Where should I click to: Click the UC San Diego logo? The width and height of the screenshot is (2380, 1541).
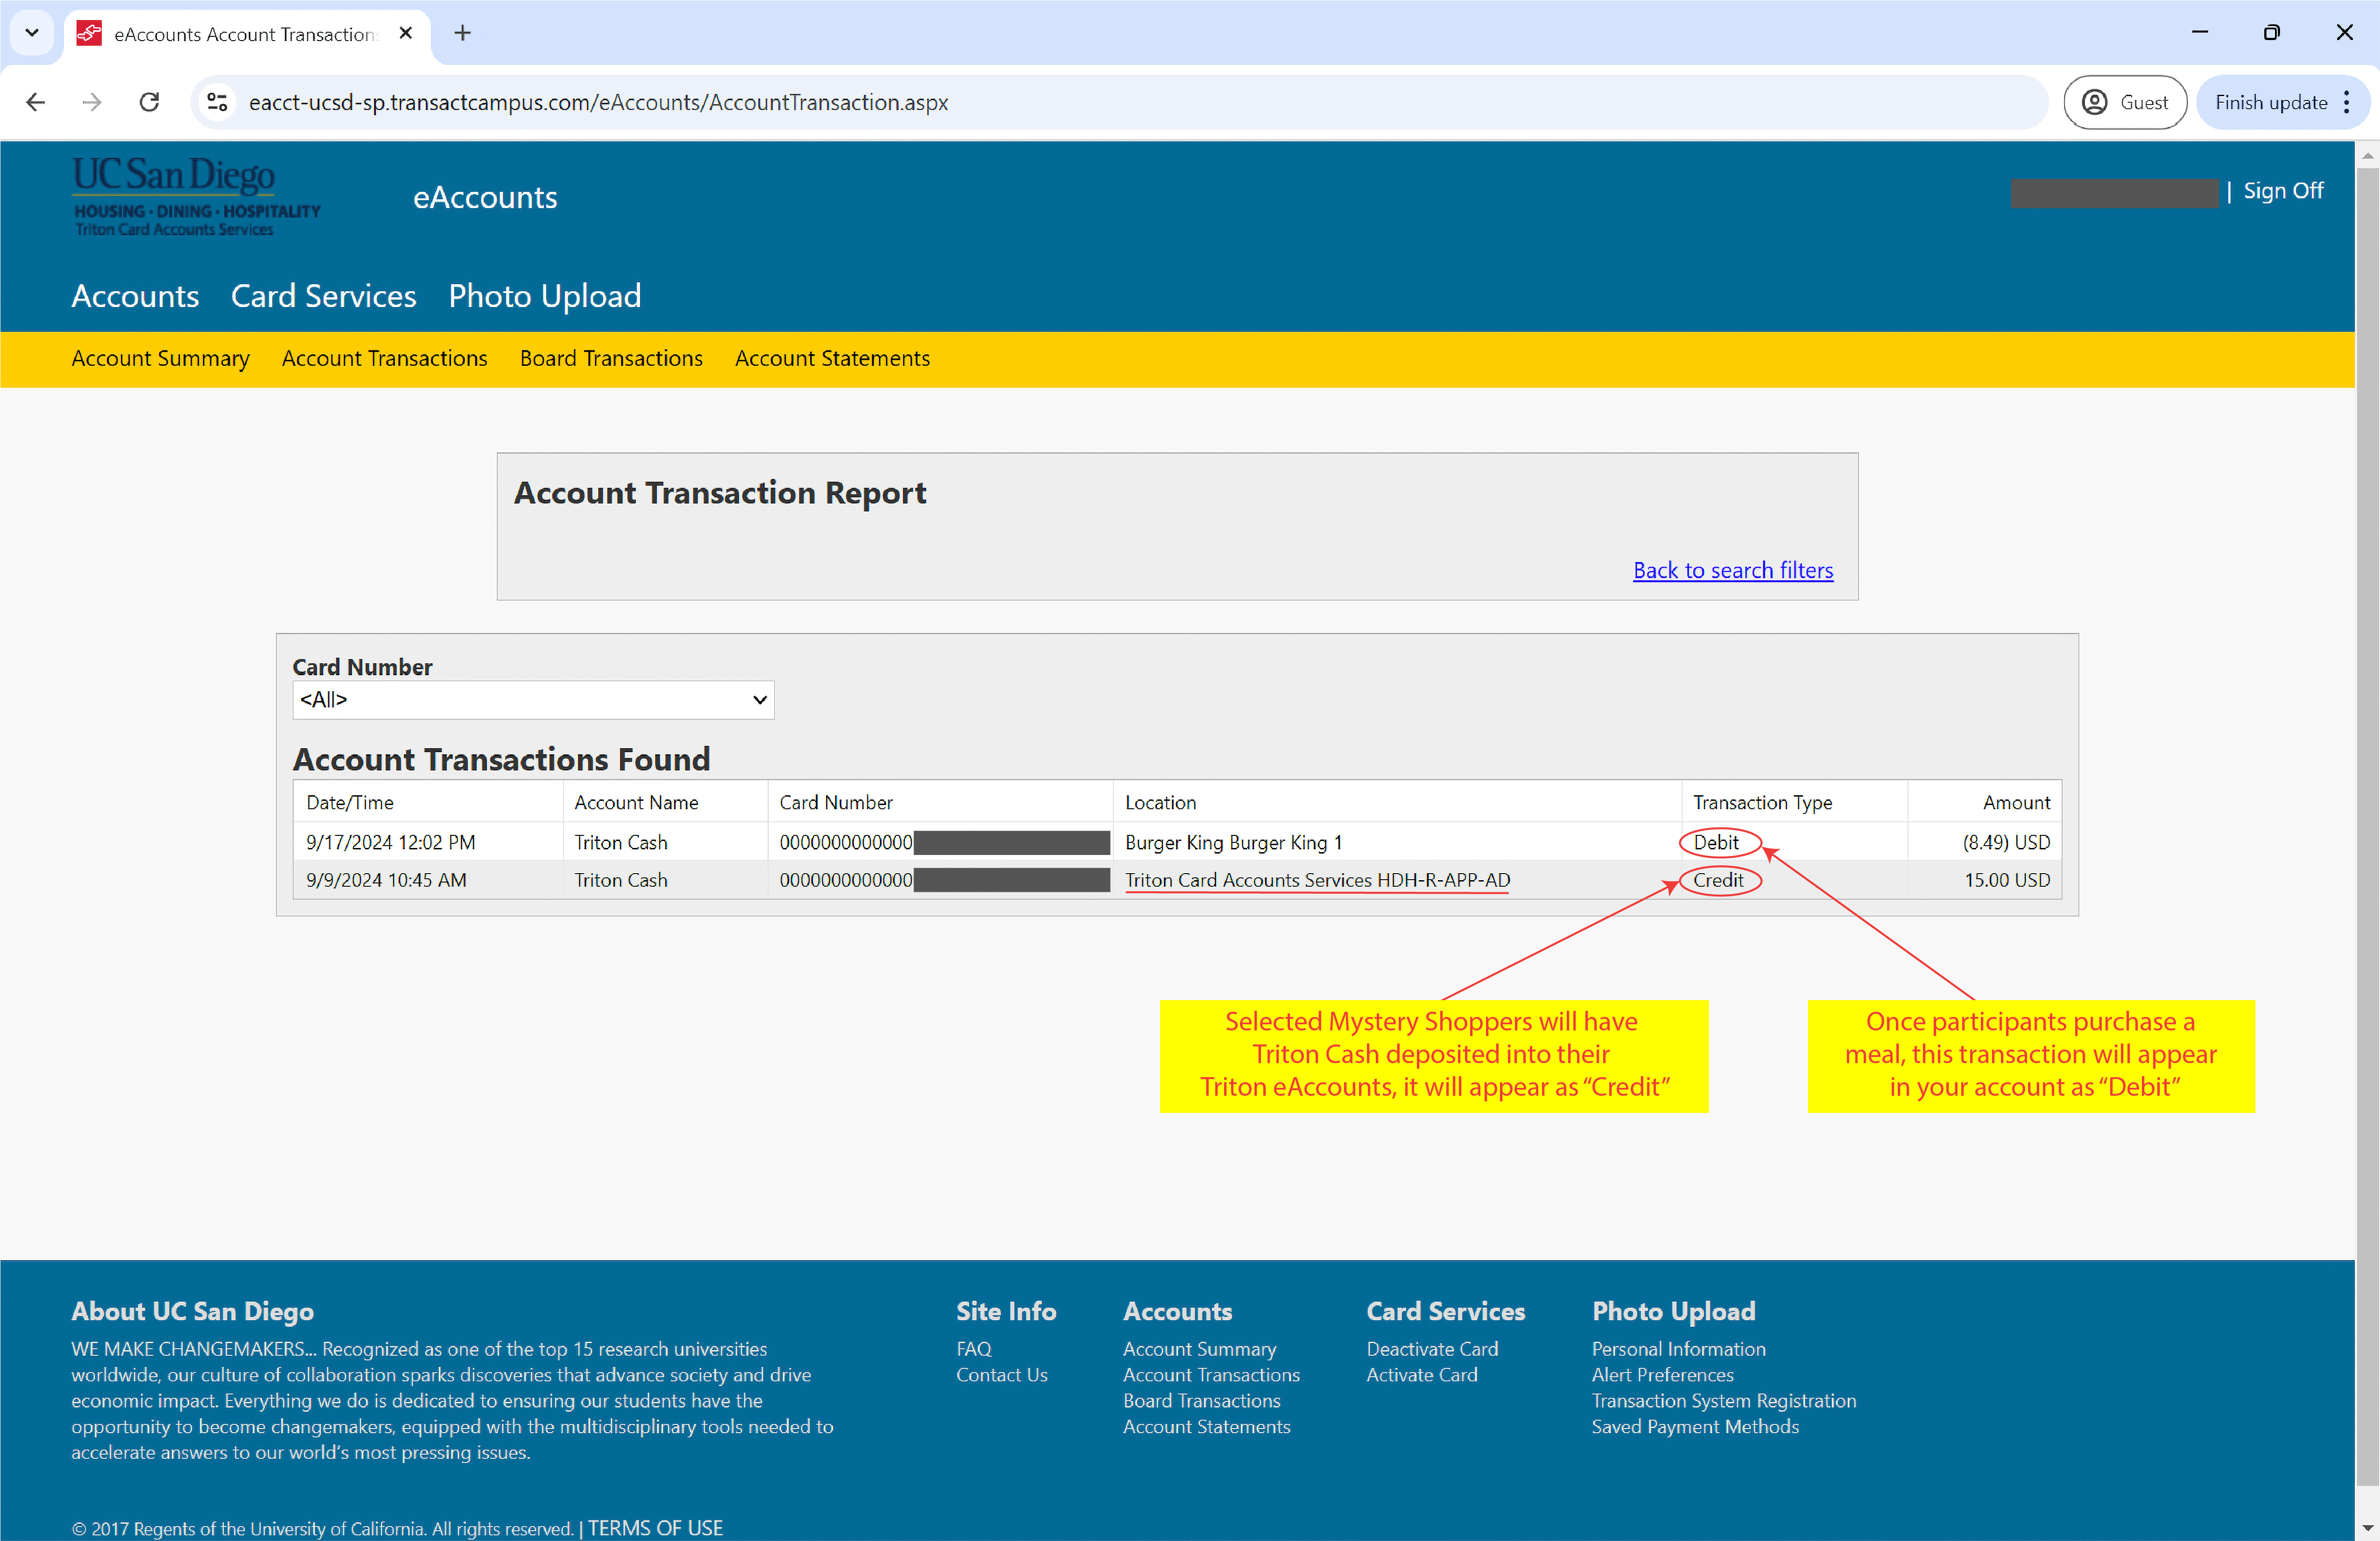(196, 196)
